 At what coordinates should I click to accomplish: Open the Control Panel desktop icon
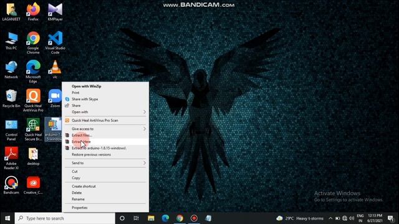(11, 129)
